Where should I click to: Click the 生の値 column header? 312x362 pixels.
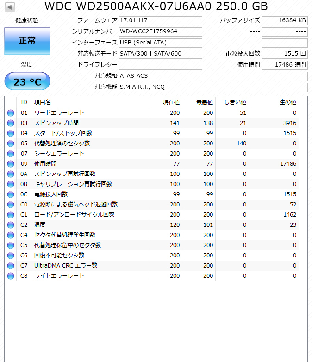pos(274,102)
